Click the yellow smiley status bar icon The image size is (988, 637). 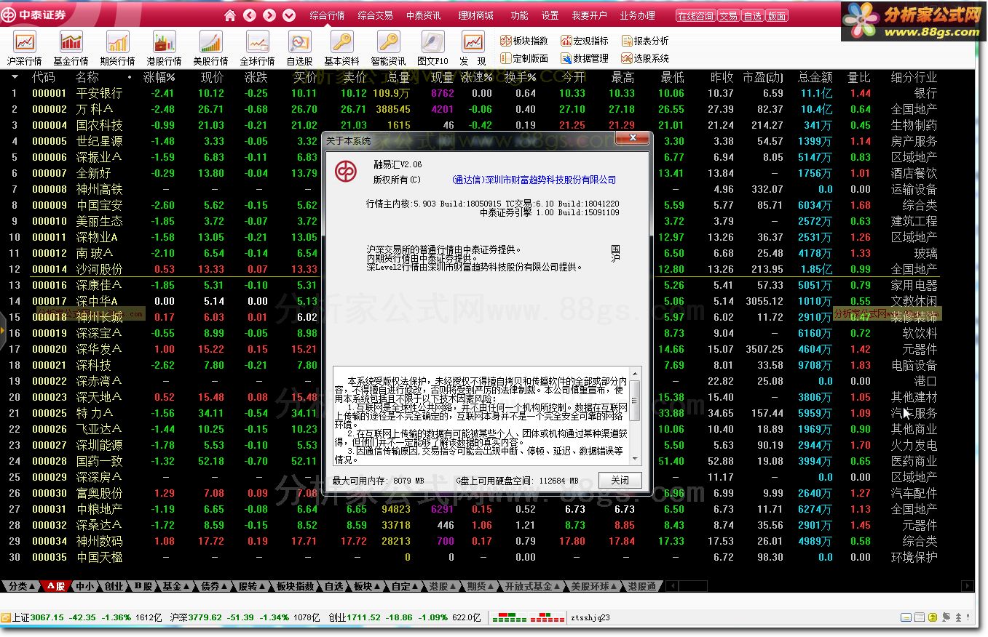(933, 617)
